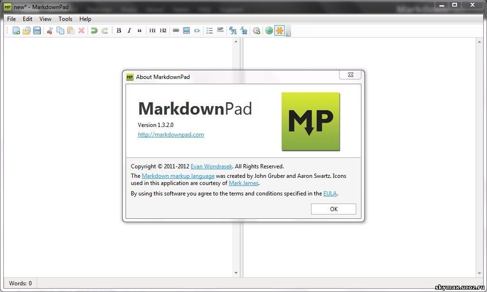Click the Redo arrow icon
The width and height of the screenshot is (487, 292).
105,30
